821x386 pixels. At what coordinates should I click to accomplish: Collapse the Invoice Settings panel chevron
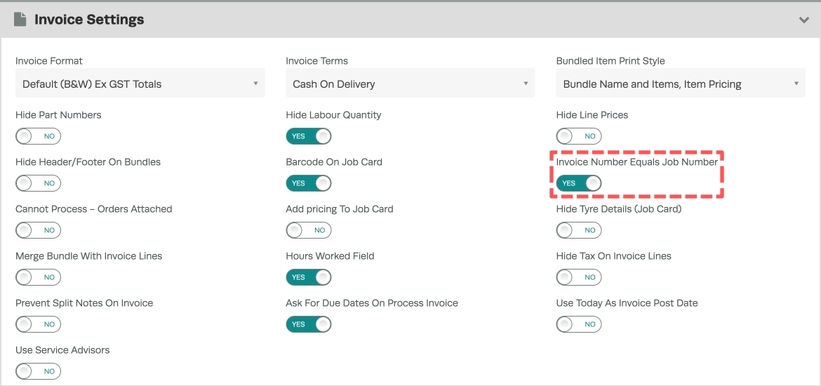coord(803,20)
